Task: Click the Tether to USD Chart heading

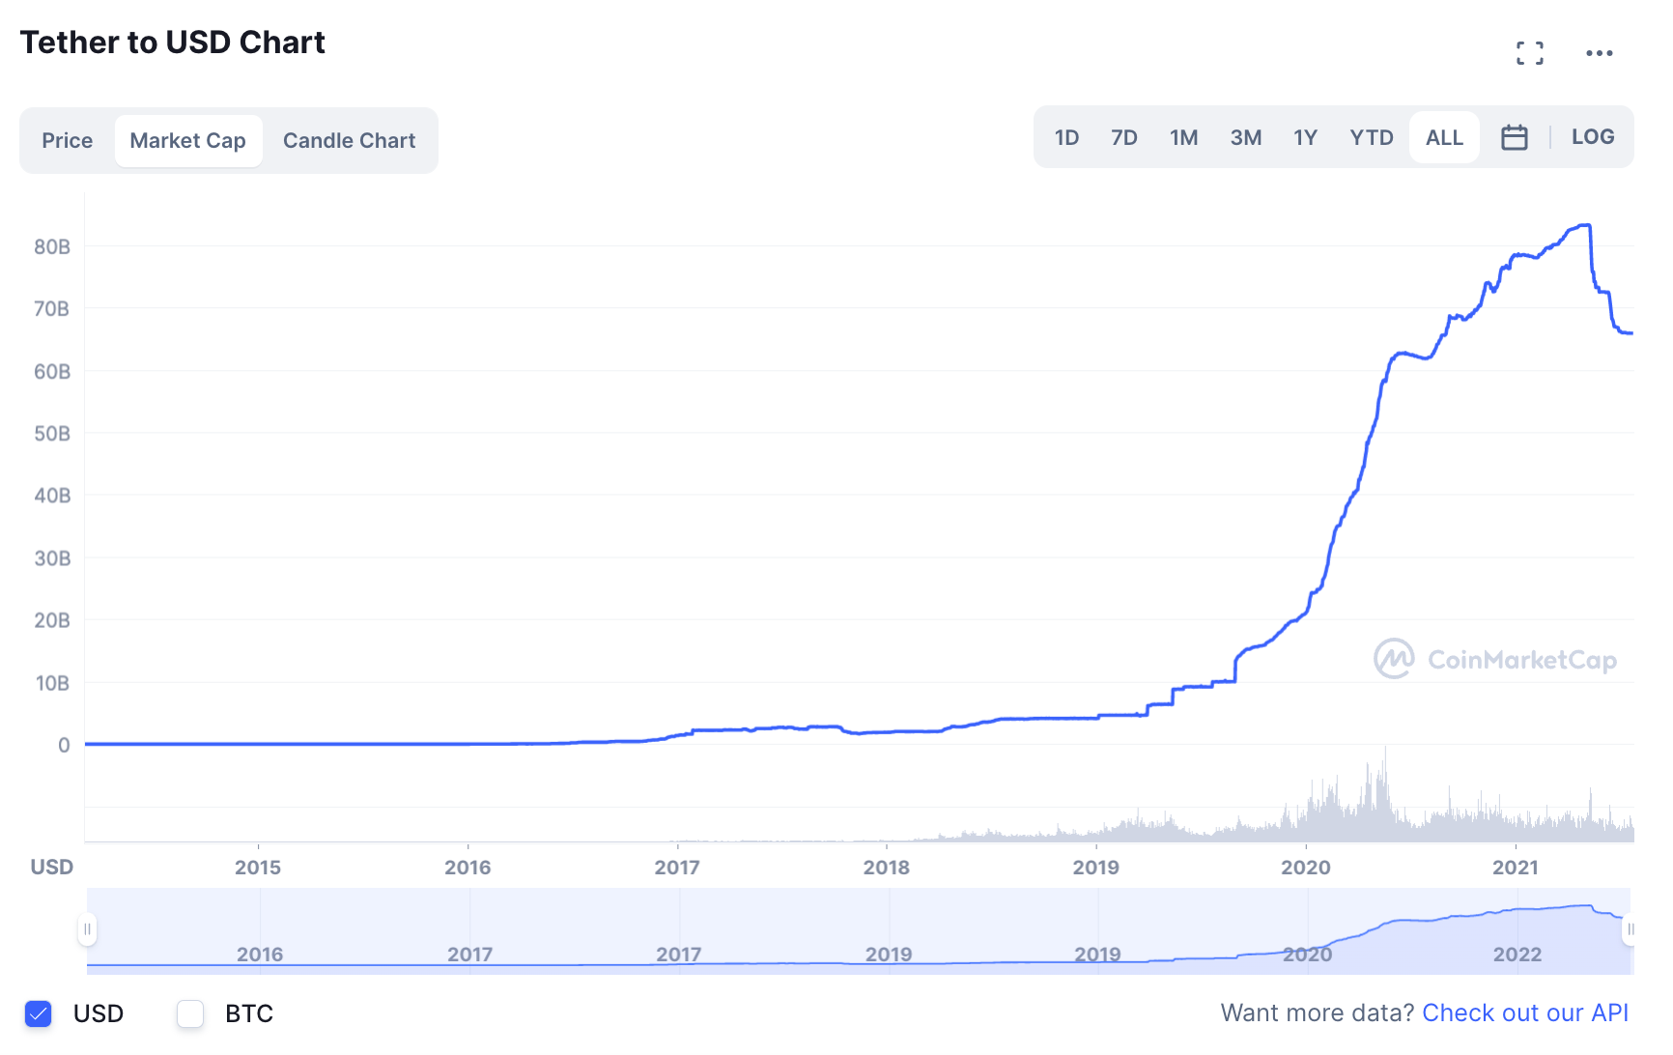Action: (173, 43)
